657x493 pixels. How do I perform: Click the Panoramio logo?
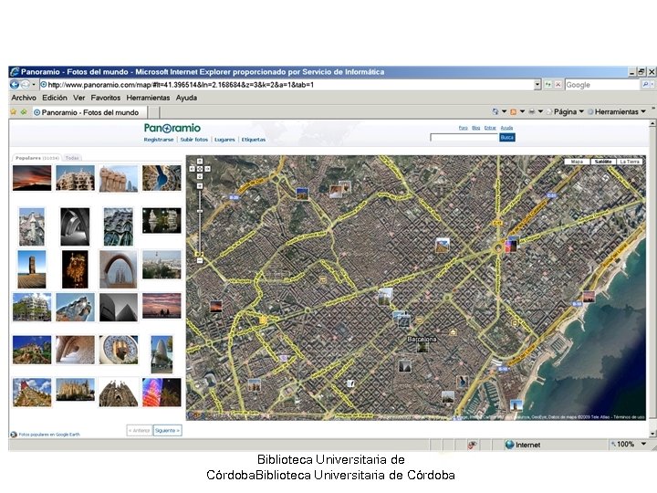point(172,128)
